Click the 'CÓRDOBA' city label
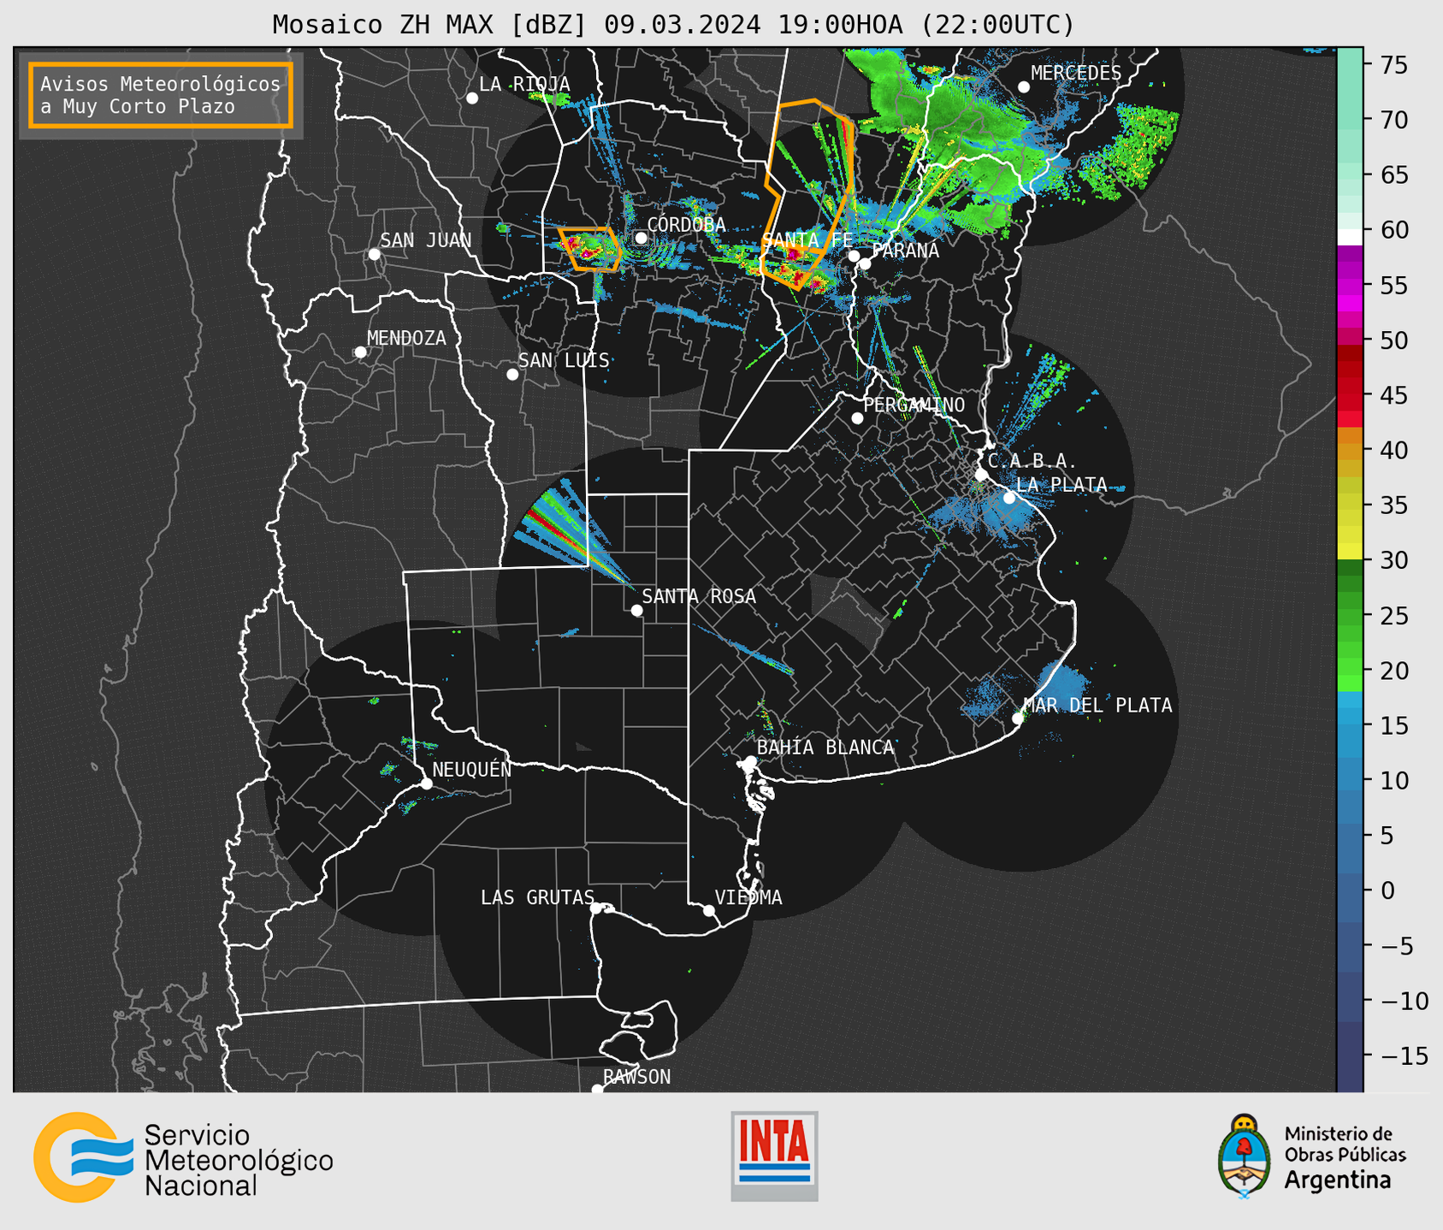 coord(686,224)
